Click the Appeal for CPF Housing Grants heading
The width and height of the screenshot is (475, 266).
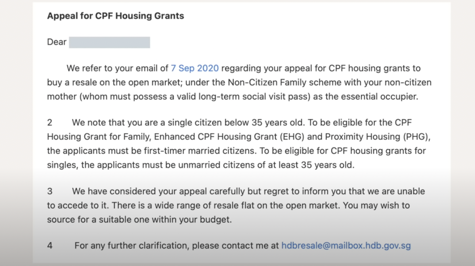(x=115, y=16)
